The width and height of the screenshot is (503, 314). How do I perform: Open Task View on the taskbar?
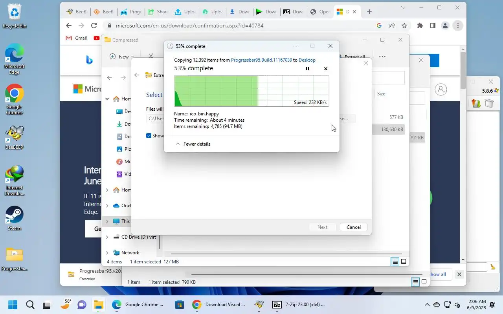coord(47,305)
